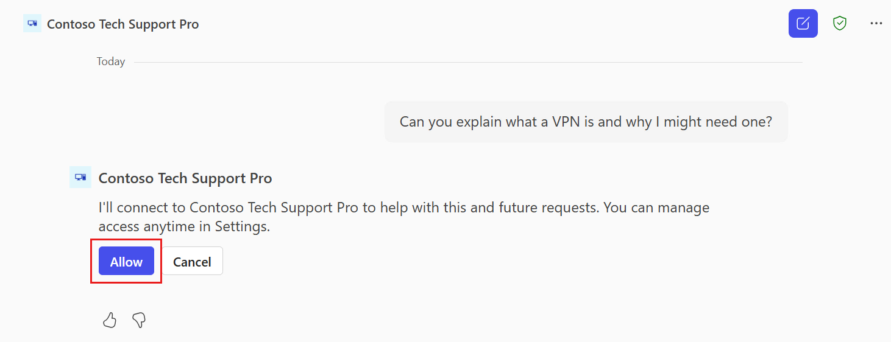Open the more options ellipsis menu
Viewport: 891px width, 342px height.
tap(876, 24)
